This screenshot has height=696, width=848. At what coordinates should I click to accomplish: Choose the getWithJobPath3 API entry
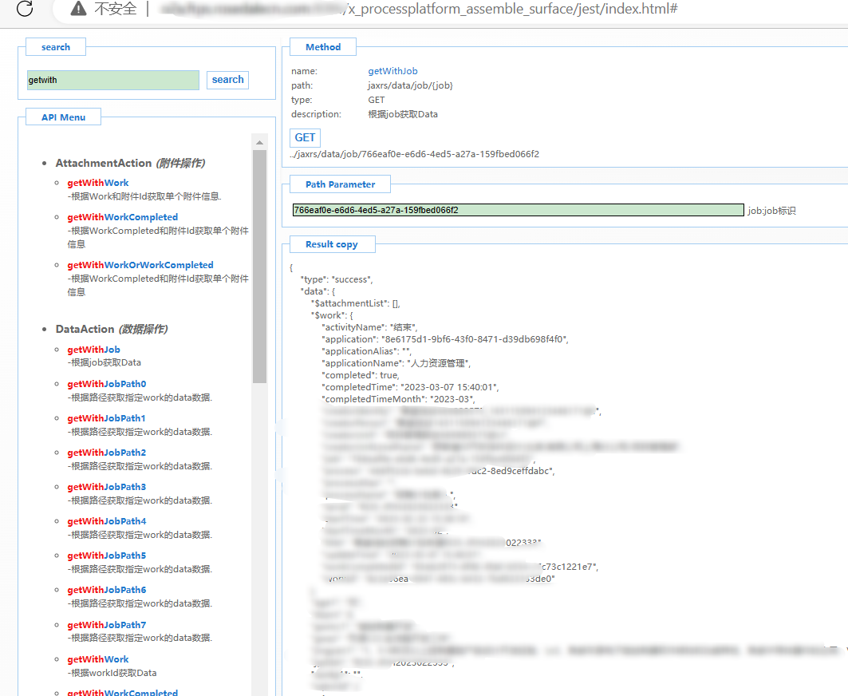(106, 487)
